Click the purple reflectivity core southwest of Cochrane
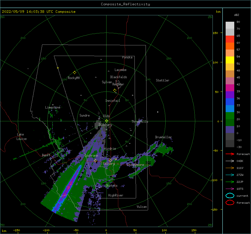Screen dimensions: 251x234 tap(68, 188)
